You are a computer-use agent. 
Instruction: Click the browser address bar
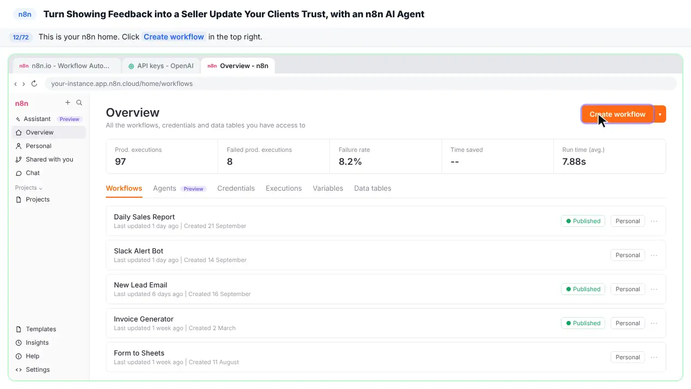click(x=360, y=84)
